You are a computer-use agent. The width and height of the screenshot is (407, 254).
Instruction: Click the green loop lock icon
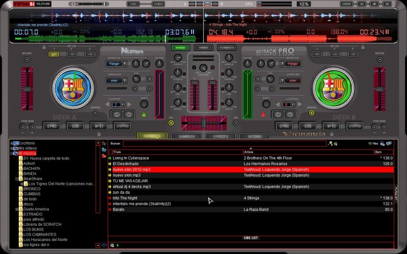click(x=144, y=114)
